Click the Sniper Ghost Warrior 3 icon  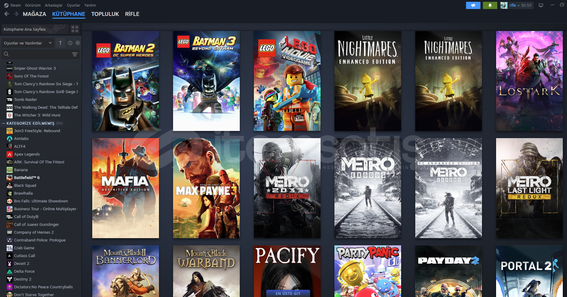(10, 68)
